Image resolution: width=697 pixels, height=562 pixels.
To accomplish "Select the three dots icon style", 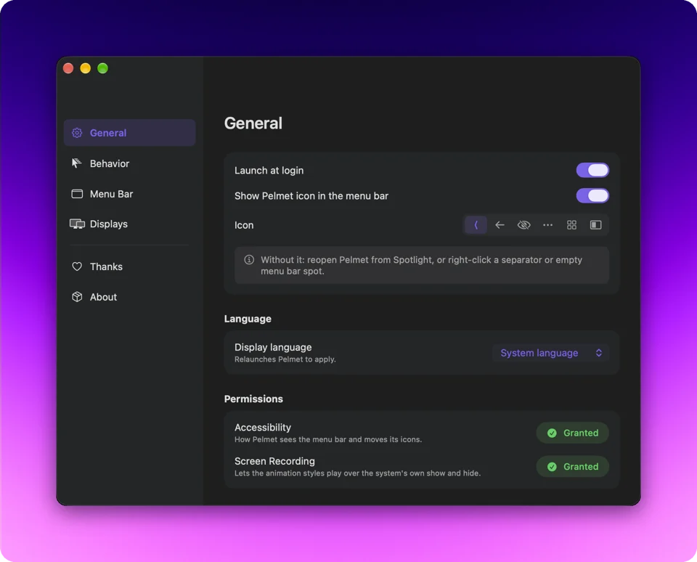I will [x=547, y=225].
